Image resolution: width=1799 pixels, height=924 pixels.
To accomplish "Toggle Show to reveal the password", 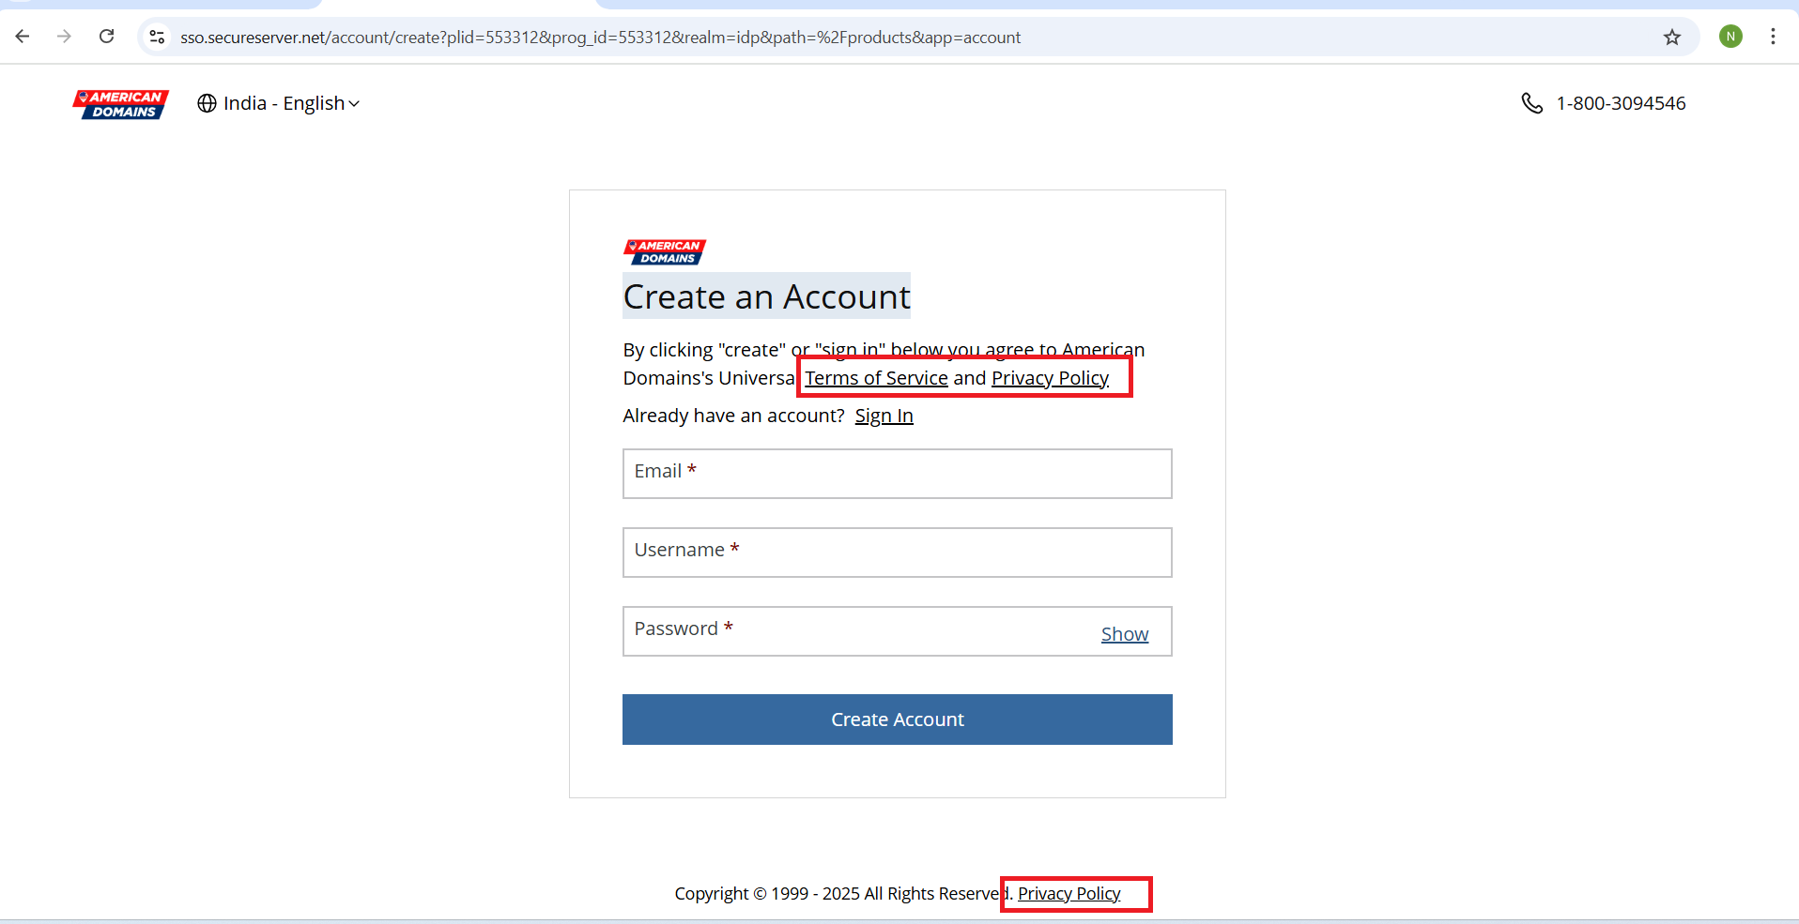I will click(1124, 634).
